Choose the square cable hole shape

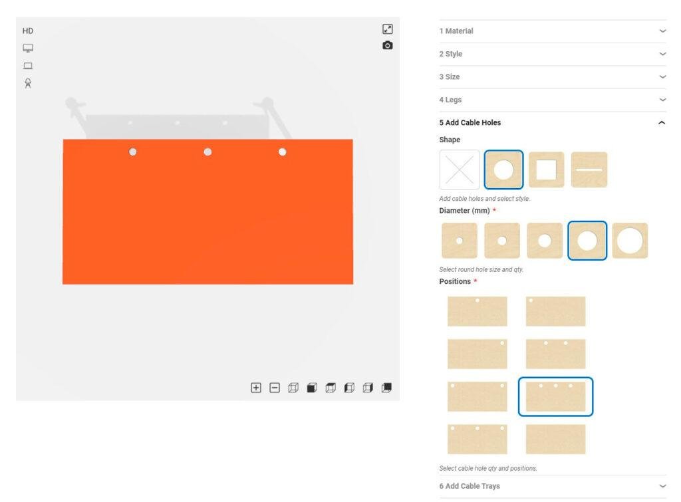pyautogui.click(x=547, y=170)
